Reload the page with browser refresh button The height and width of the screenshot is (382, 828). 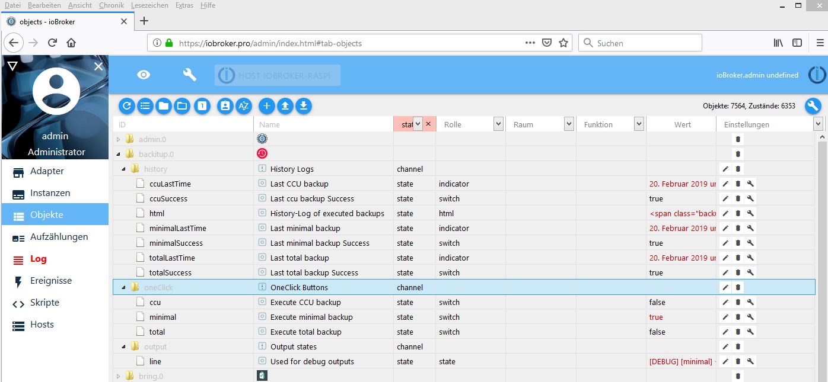click(52, 43)
